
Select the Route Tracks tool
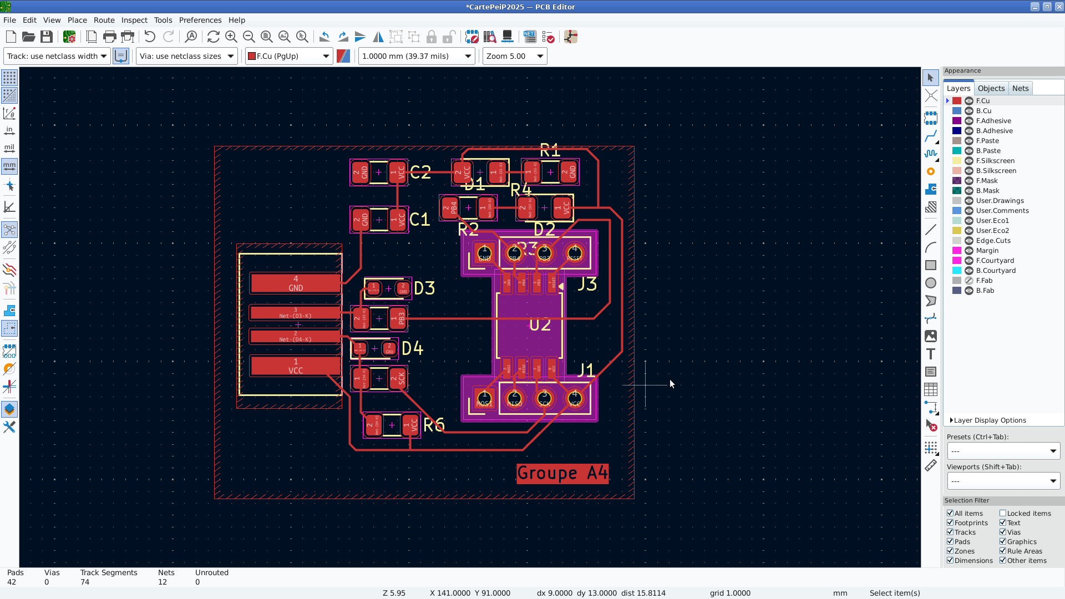pos(931,136)
